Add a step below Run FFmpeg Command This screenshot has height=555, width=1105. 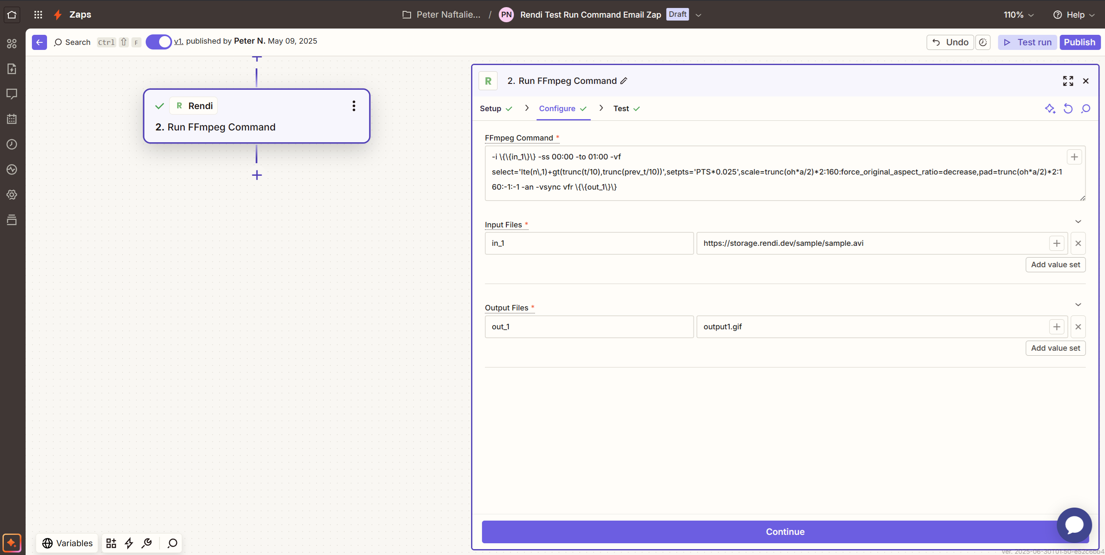click(257, 175)
